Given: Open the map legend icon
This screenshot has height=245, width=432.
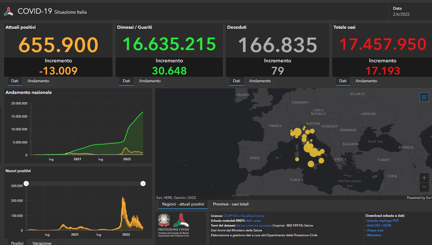Looking at the screenshot, I should (x=424, y=97).
